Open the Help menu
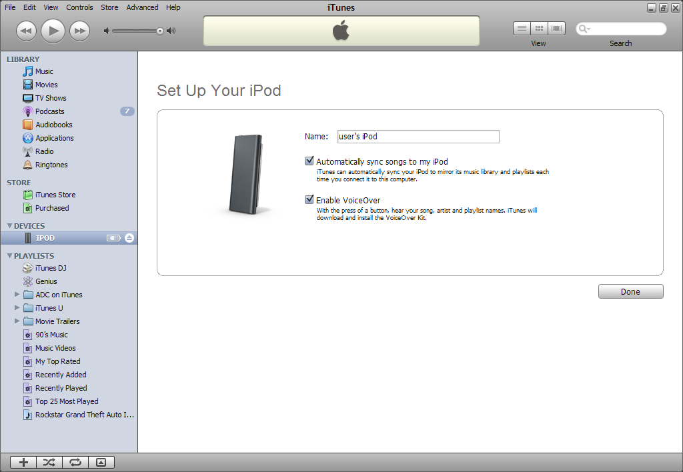This screenshot has height=472, width=683. pyautogui.click(x=173, y=7)
